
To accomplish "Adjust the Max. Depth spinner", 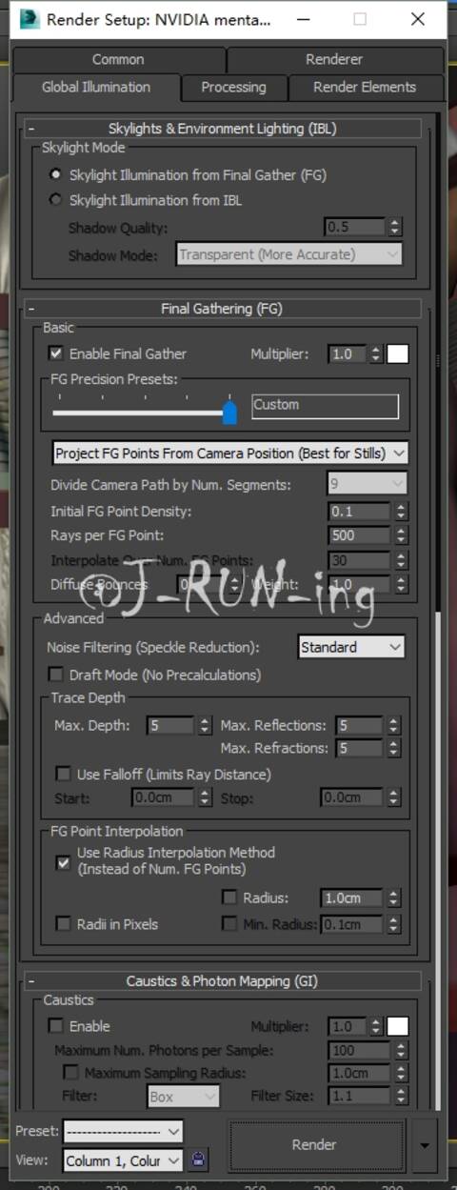I will pyautogui.click(x=205, y=725).
